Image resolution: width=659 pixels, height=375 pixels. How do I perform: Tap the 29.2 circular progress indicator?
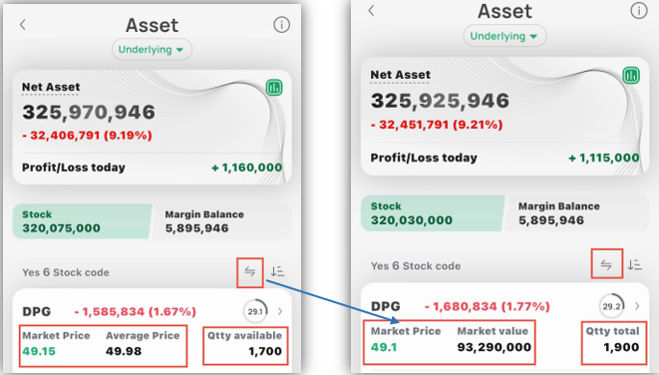coord(611,306)
